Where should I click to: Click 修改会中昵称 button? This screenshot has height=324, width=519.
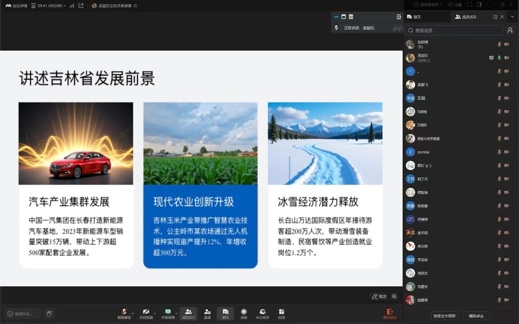point(444,316)
